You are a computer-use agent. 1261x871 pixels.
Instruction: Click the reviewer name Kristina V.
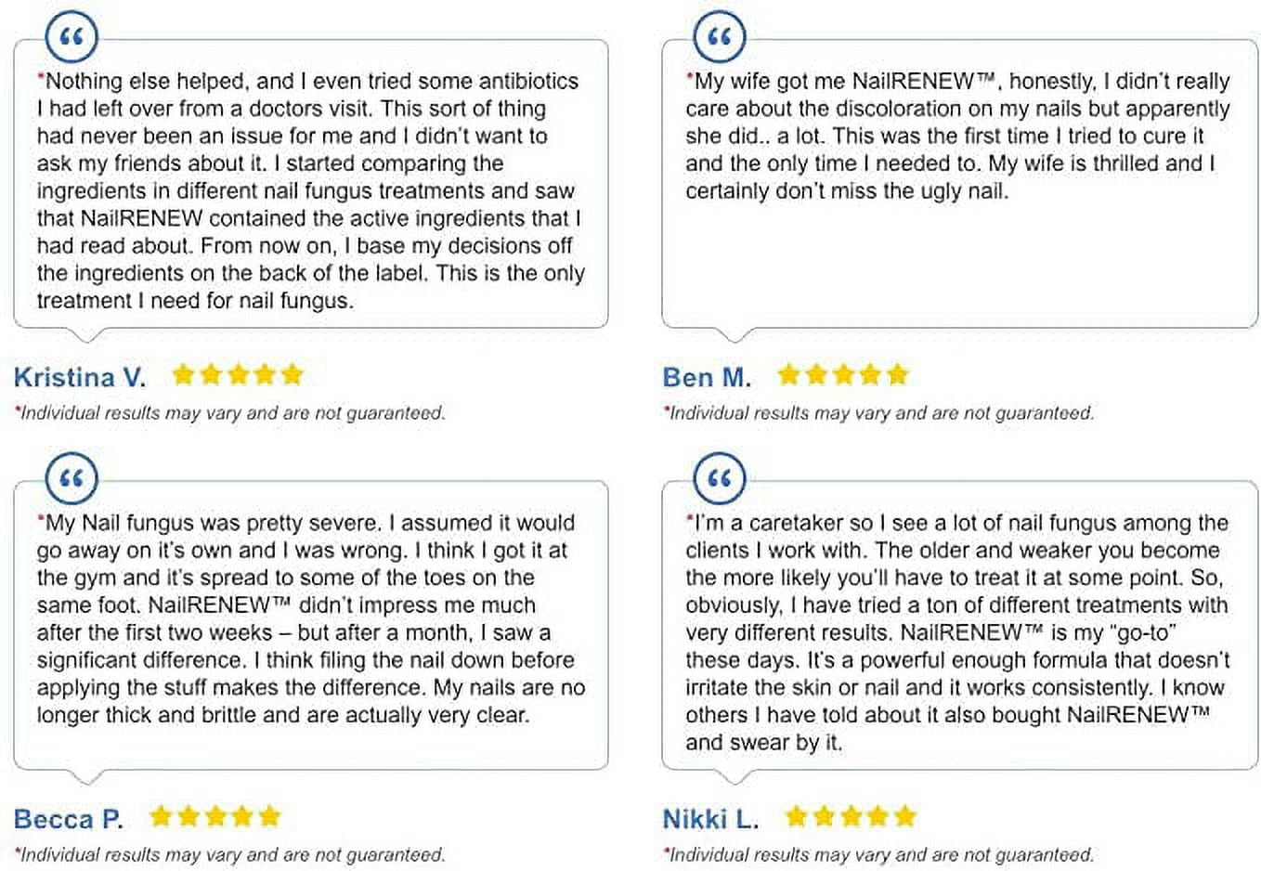coord(80,377)
